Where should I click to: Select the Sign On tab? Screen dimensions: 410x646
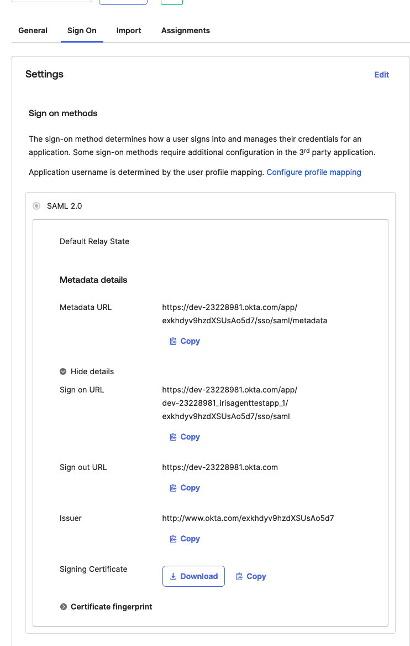pyautogui.click(x=81, y=30)
